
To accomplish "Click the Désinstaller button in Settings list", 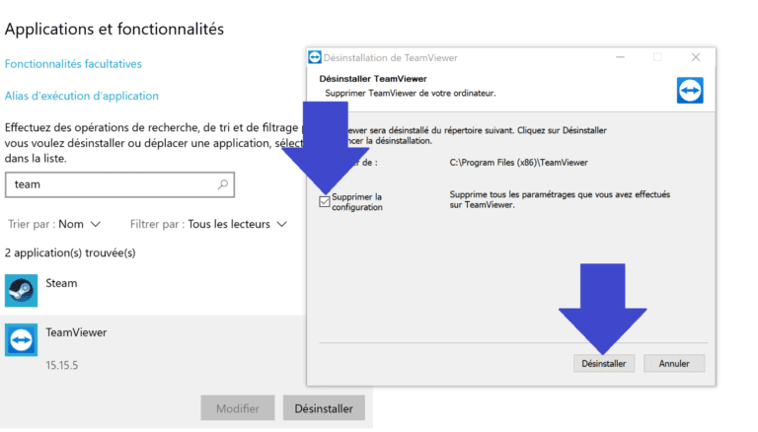I will [x=324, y=408].
